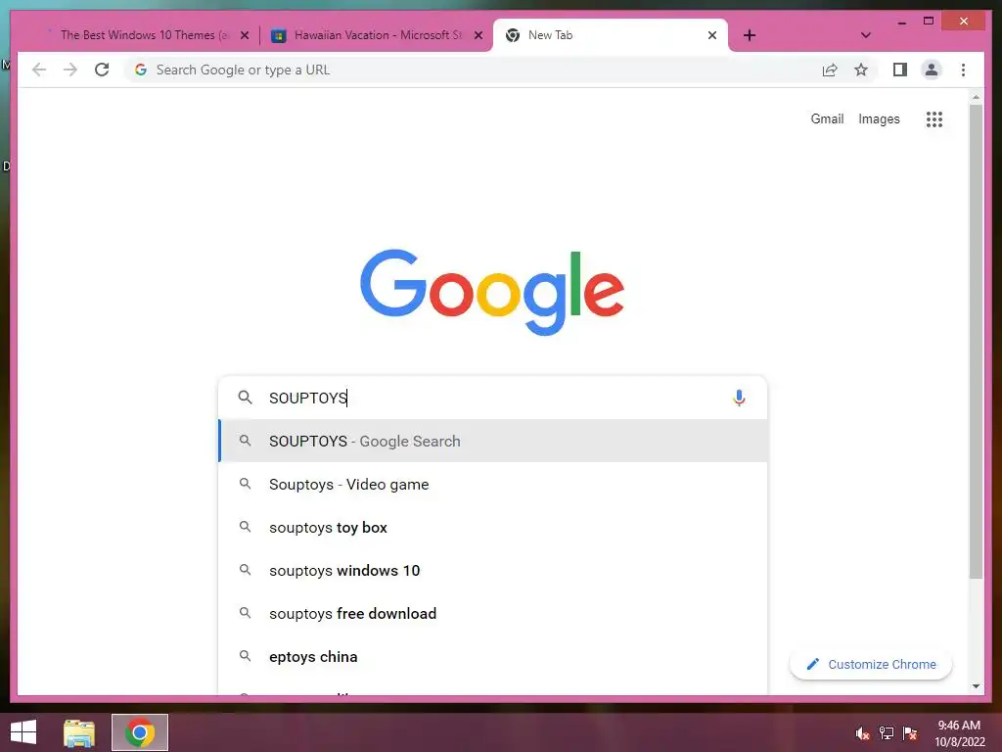Click the Google logo
Screen dimensions: 1002x752
tap(492, 292)
